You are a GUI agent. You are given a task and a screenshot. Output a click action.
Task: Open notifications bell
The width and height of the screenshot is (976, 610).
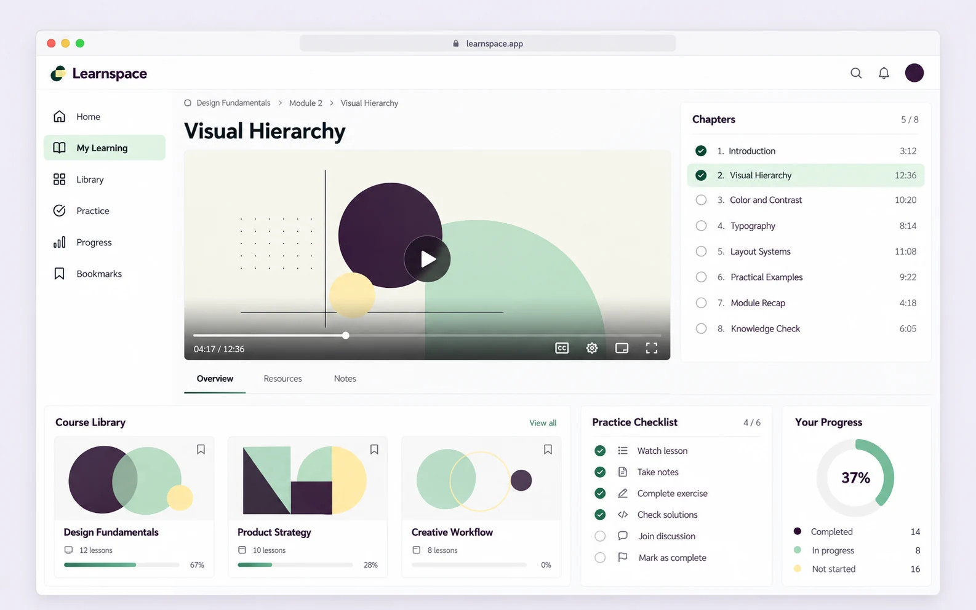[x=884, y=73]
